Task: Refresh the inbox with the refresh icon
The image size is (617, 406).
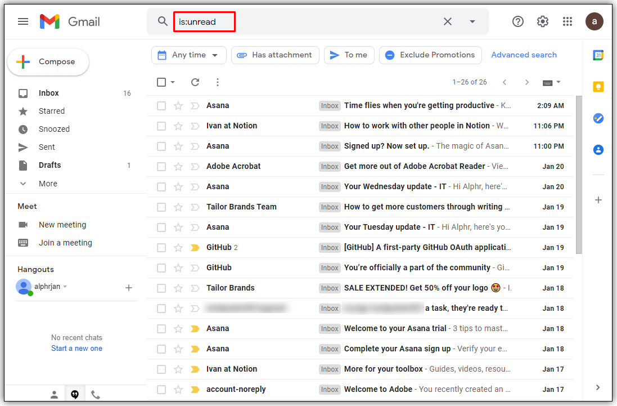Action: [x=195, y=82]
